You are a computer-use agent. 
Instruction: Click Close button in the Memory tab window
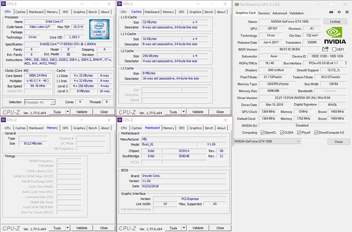(104, 228)
